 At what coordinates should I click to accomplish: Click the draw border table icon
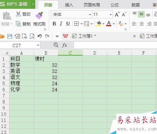(86, 24)
